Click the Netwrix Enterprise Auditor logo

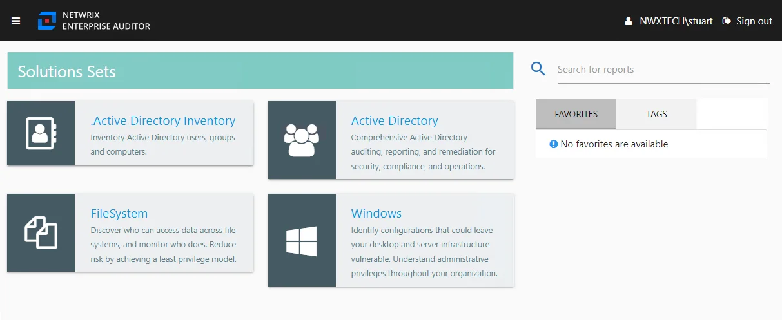point(47,21)
